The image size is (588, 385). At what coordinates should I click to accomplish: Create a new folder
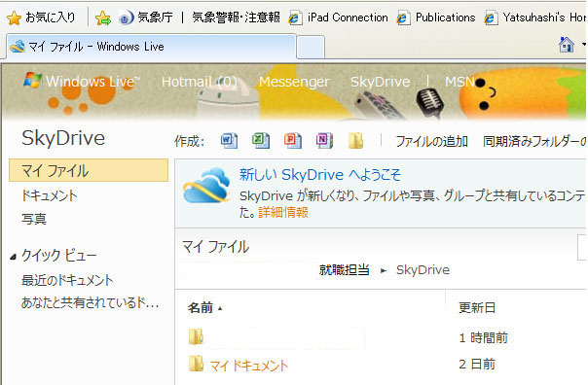click(x=355, y=141)
